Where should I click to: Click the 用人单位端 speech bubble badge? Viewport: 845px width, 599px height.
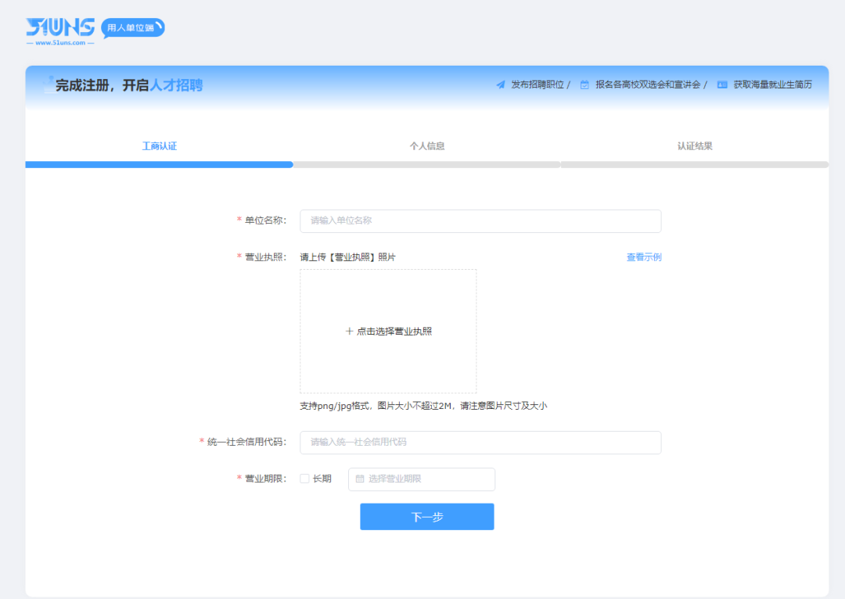132,28
